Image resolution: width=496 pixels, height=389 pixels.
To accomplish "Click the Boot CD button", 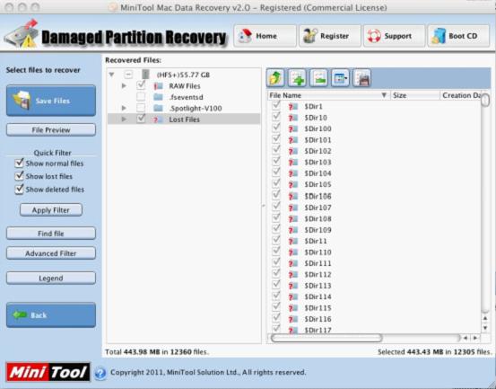I will 458,36.
